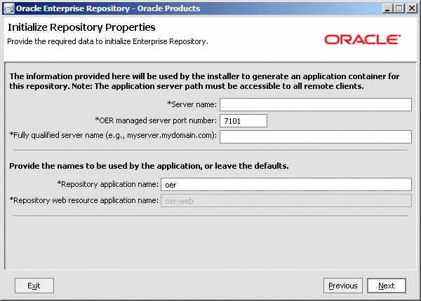Click the Oracle logo
This screenshot has width=421, height=301.
[363, 40]
